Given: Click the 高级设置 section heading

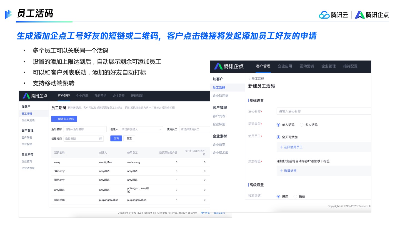Looking at the screenshot, I should (256, 185).
